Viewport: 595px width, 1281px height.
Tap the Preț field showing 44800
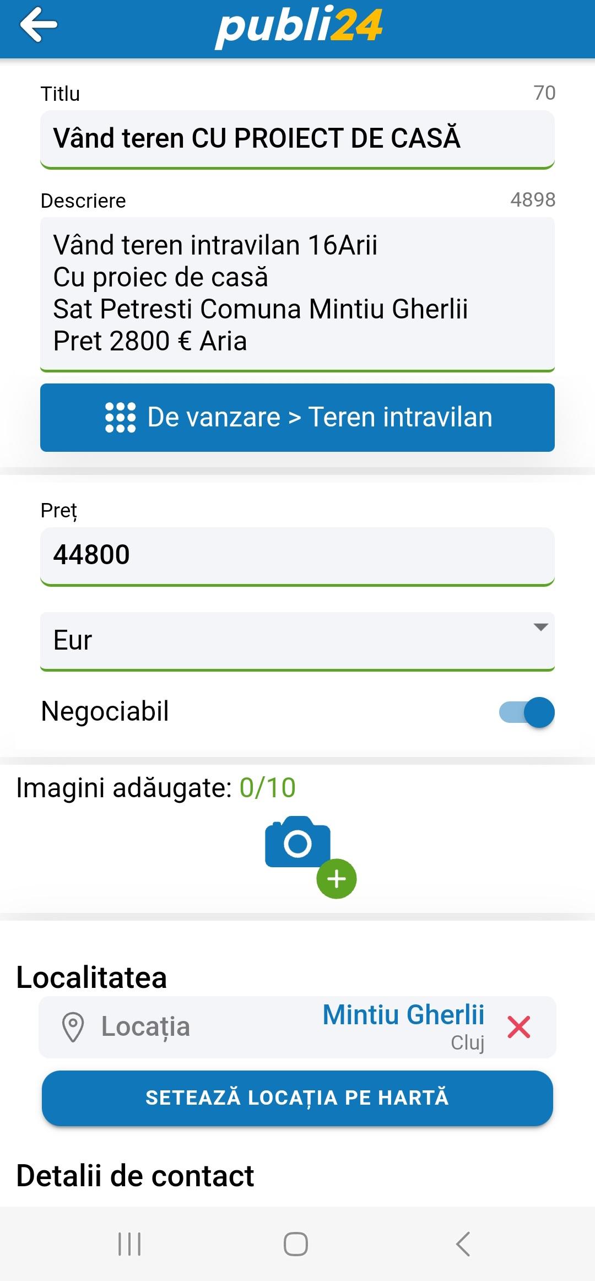click(297, 555)
